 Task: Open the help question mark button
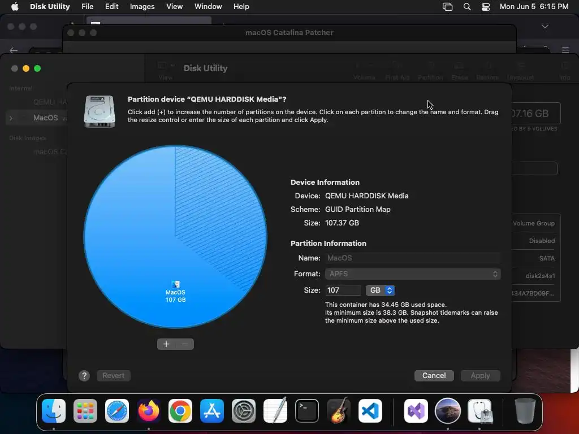pyautogui.click(x=84, y=376)
